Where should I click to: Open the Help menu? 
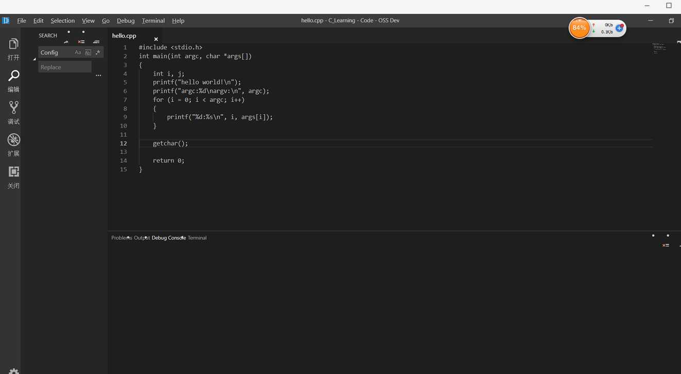click(178, 21)
